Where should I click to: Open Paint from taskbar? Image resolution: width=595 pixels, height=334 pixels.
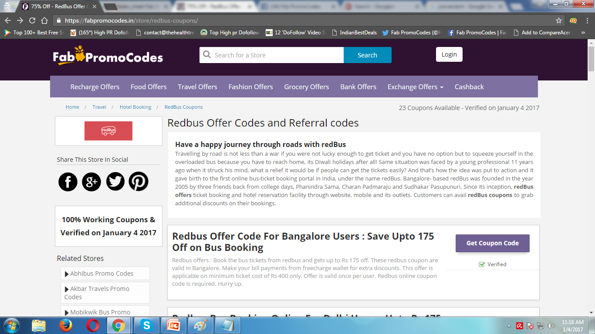[x=200, y=325]
